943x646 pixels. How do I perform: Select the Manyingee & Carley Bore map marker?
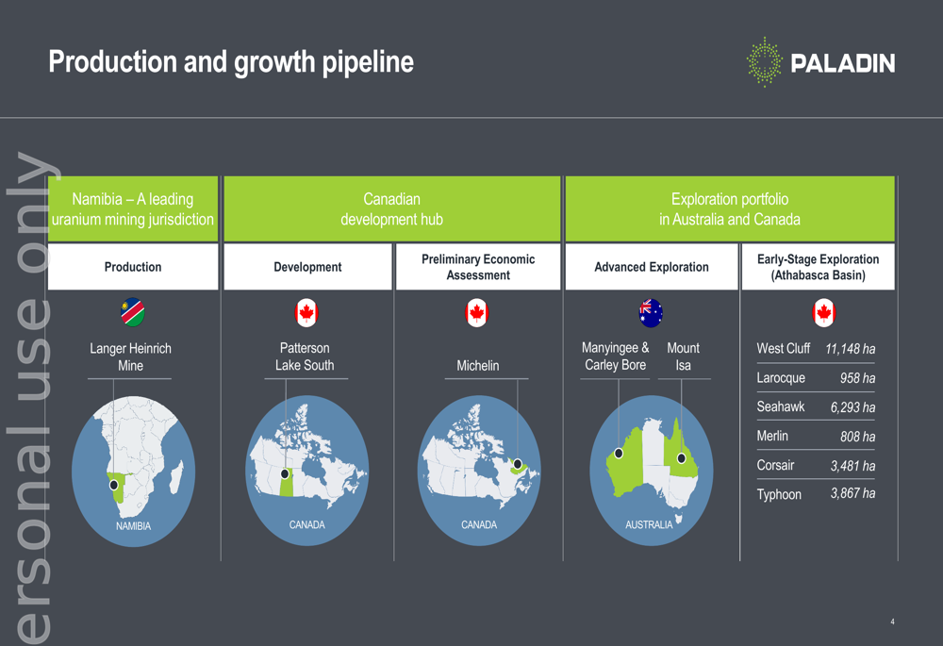(x=619, y=453)
